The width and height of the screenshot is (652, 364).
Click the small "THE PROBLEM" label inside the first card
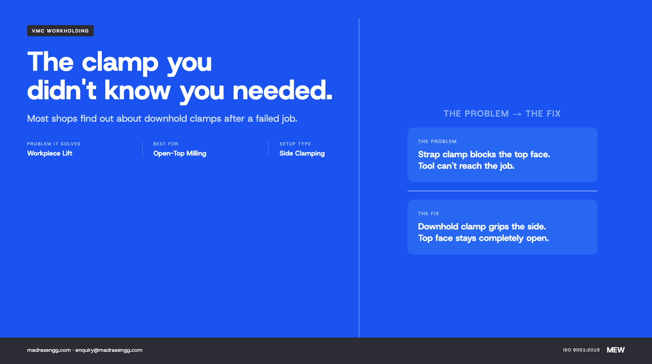click(437, 142)
